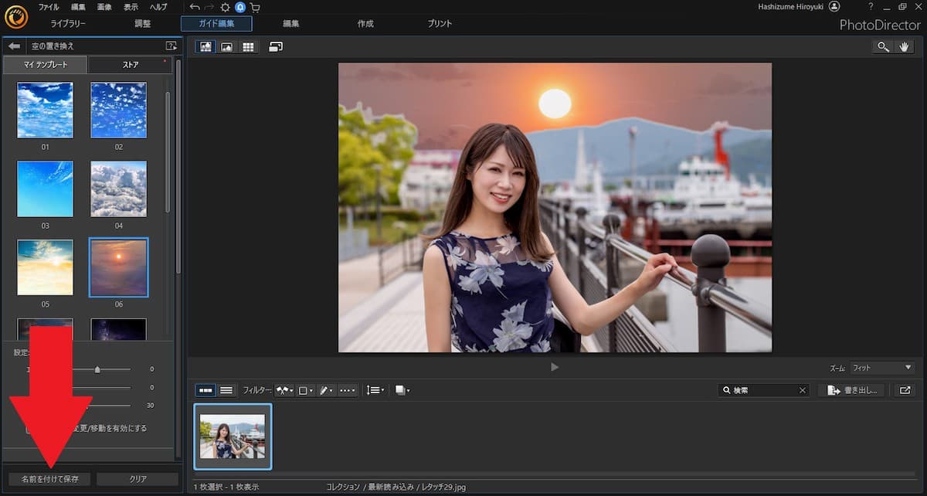The width and height of the screenshot is (927, 496).
Task: Open the preferences gear icon
Action: click(226, 7)
